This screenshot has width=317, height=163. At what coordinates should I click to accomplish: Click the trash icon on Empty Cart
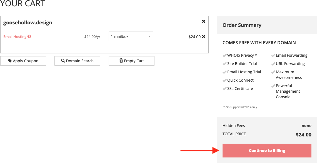tap(121, 61)
